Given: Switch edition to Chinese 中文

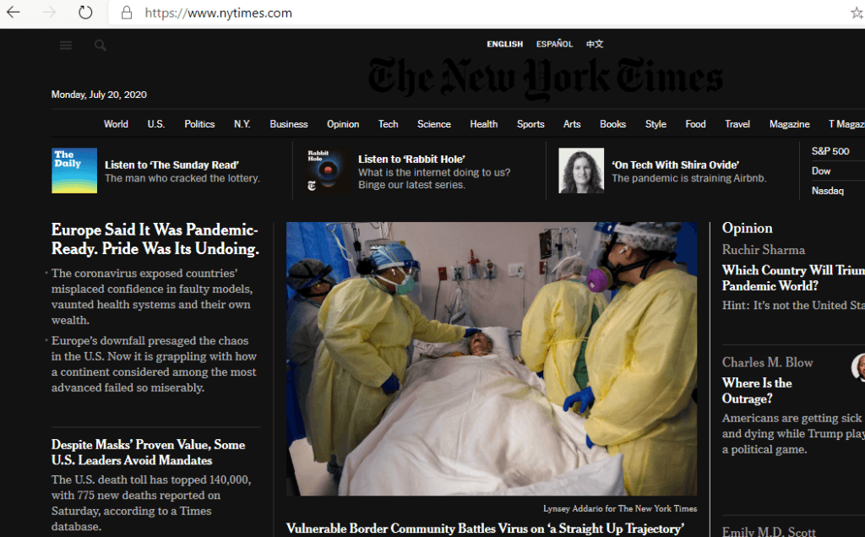Looking at the screenshot, I should click(595, 44).
